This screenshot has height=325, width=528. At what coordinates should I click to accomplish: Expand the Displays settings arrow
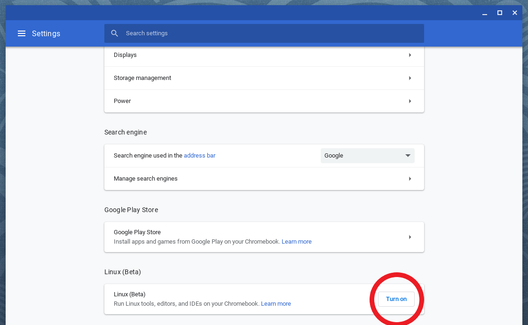click(410, 55)
